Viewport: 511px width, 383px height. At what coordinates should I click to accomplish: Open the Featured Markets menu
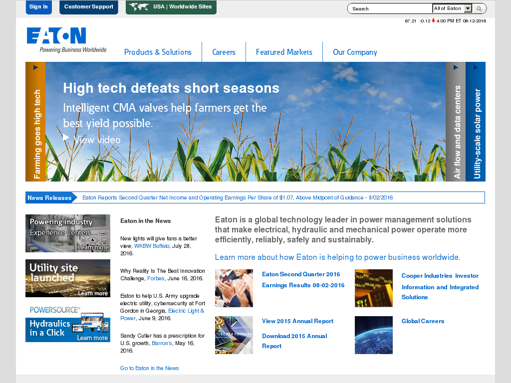click(284, 52)
